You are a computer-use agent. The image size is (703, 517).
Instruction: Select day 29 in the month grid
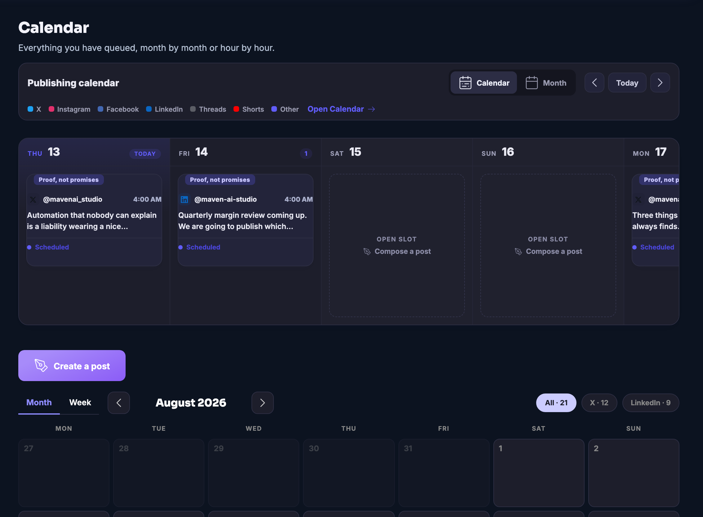point(254,473)
